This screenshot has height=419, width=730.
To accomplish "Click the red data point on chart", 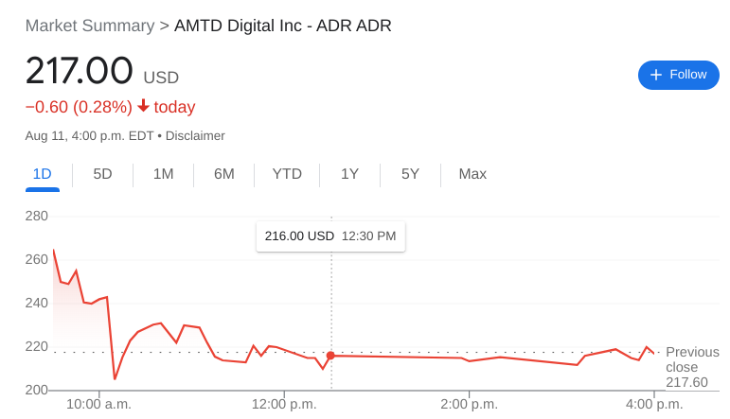I will pyautogui.click(x=330, y=356).
